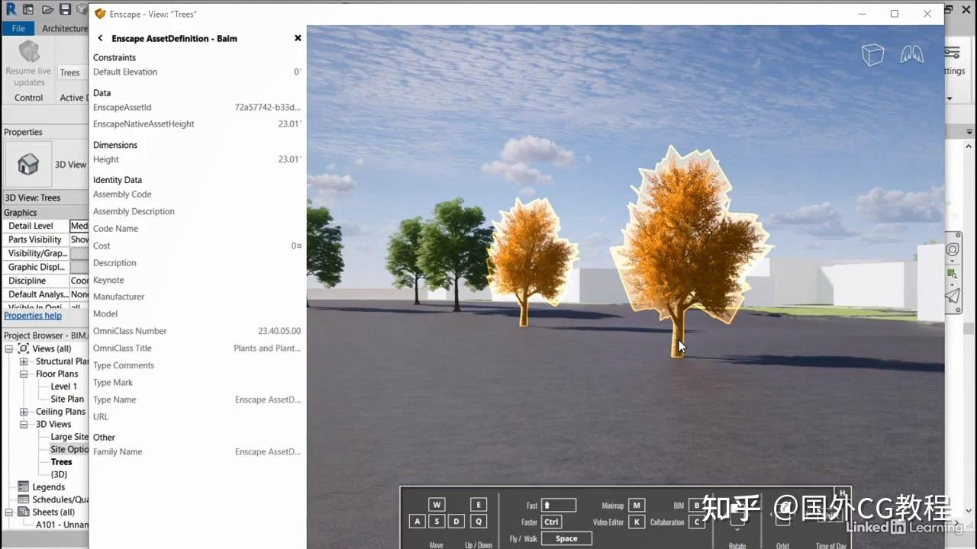
Task: Click the green export icon on the right sidebar
Action: coord(952,273)
